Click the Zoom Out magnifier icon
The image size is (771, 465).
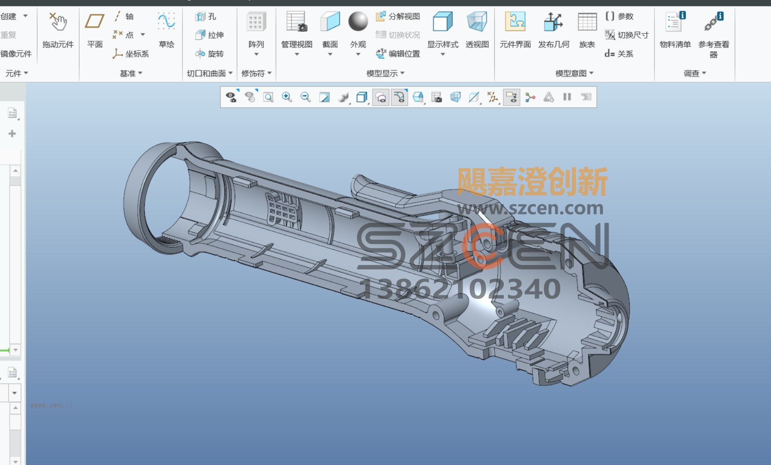click(x=305, y=97)
